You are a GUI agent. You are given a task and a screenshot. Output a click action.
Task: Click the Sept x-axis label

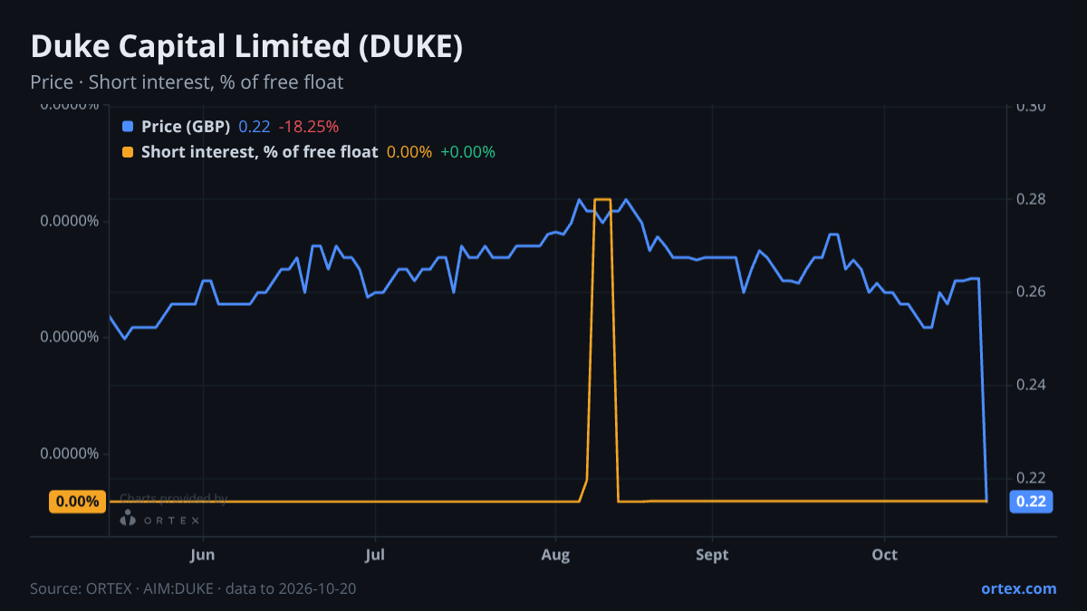[712, 555]
